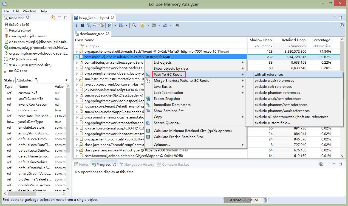Expand the ResultSetImpl @ 0x6a0fe1a40 row

pos(77,57)
